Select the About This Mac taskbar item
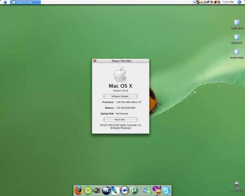This screenshot has width=245, height=196. (x=25, y=2)
